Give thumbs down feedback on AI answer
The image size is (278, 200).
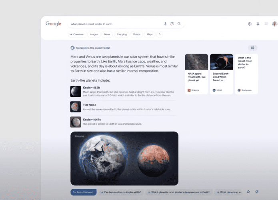(x=257, y=192)
